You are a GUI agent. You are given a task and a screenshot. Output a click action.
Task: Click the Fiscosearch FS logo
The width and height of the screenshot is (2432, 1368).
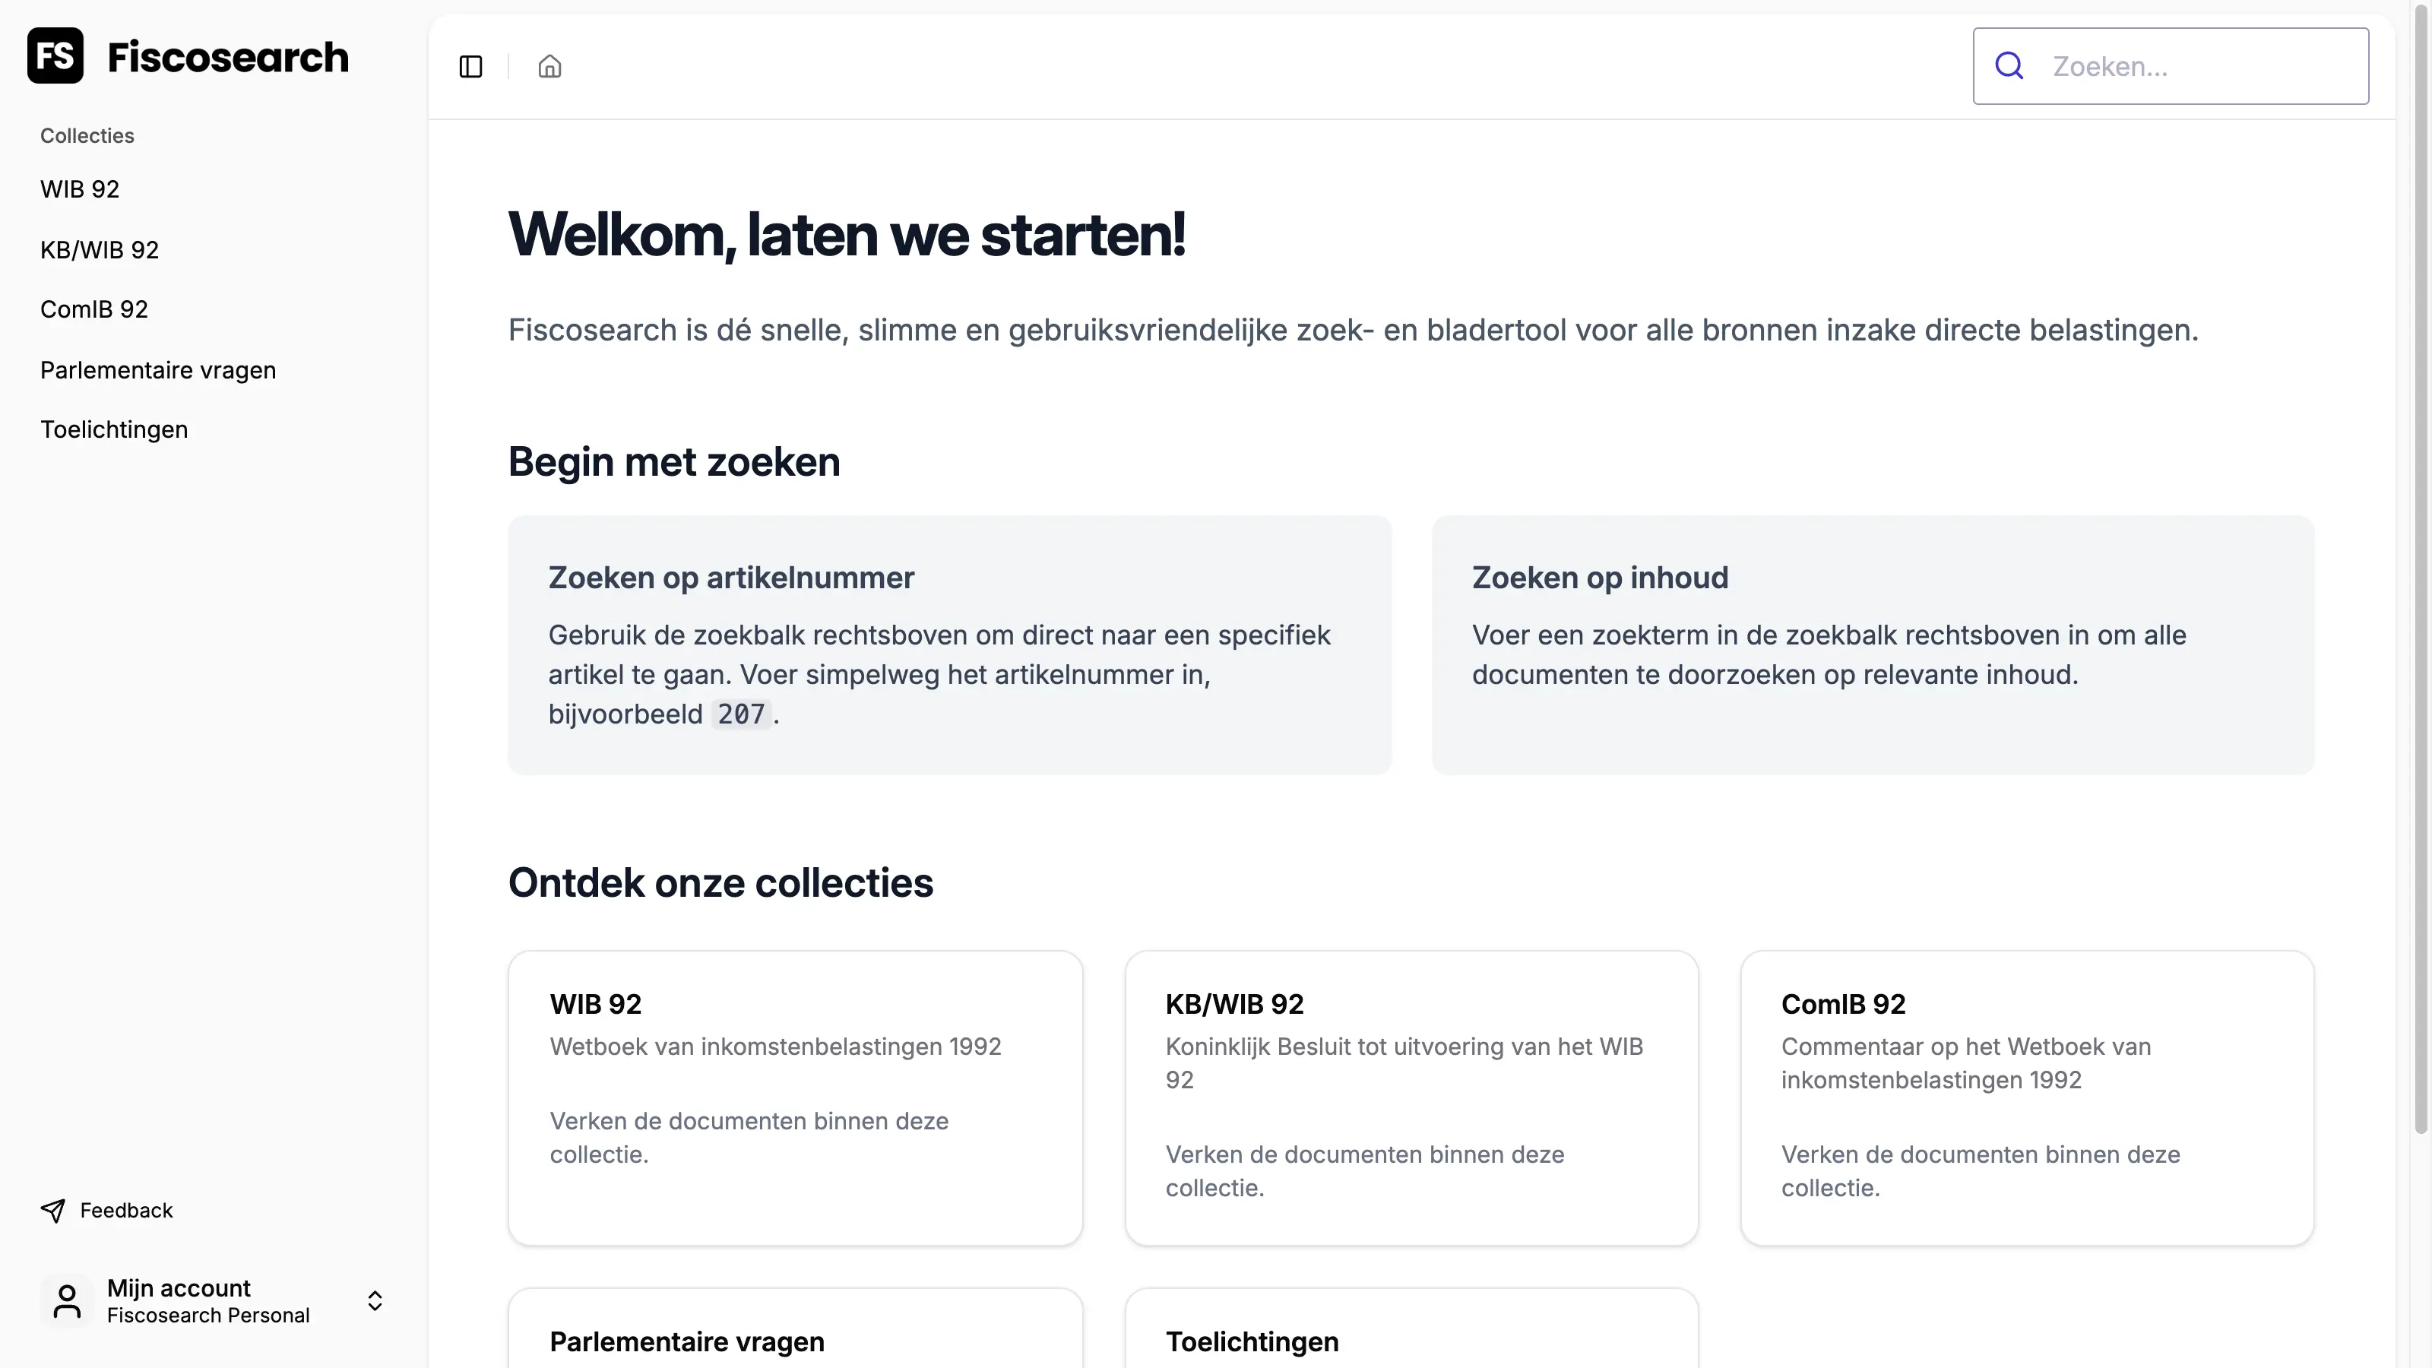(54, 55)
